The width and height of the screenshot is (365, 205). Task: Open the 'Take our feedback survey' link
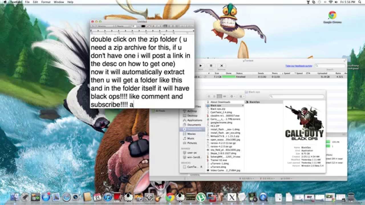coord(299,66)
